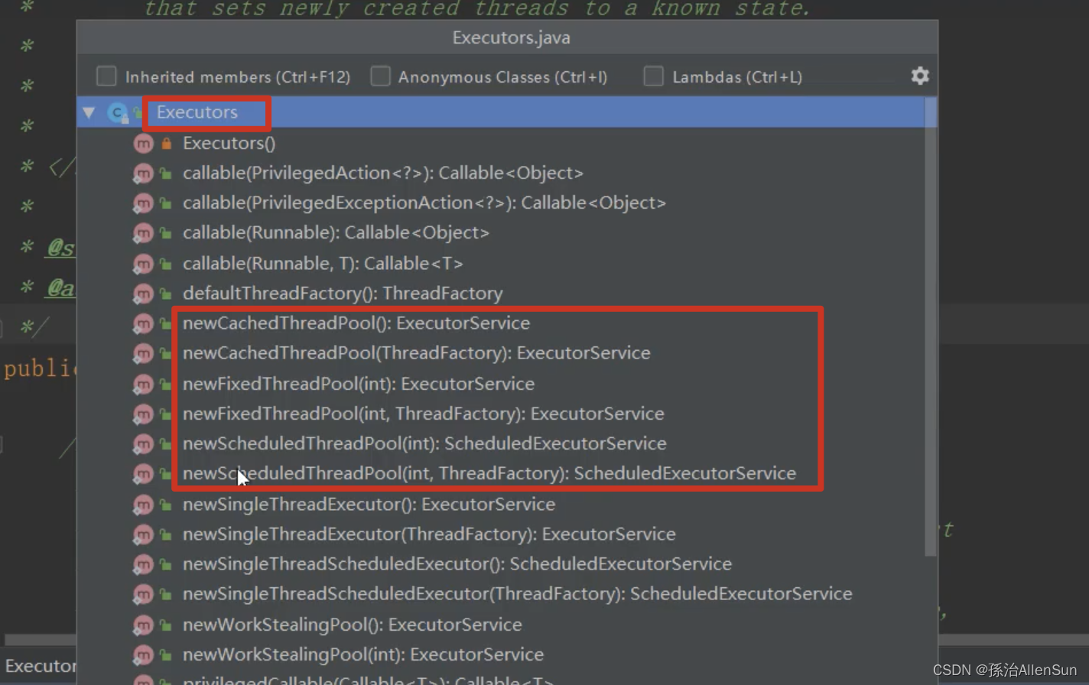Go to newSingleThreadExecutor(ThreadFactory)

coord(429,534)
